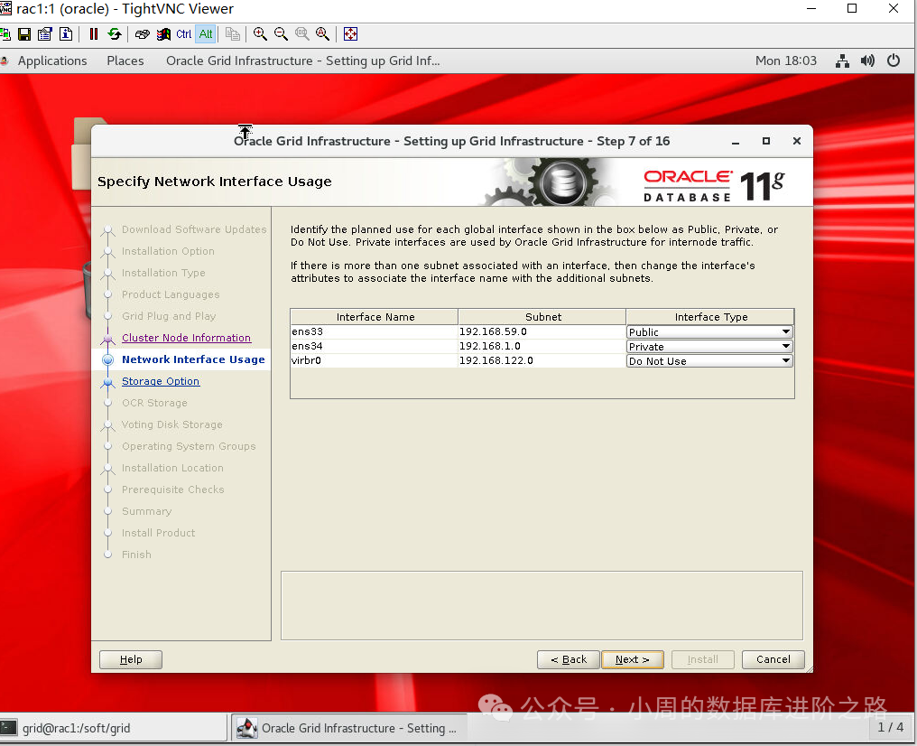Click the Download Software Updates step

tap(193, 229)
